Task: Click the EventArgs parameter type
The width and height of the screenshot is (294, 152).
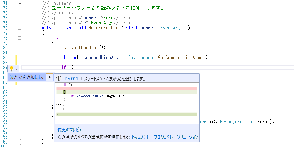Action: pyautogui.click(x=171, y=28)
